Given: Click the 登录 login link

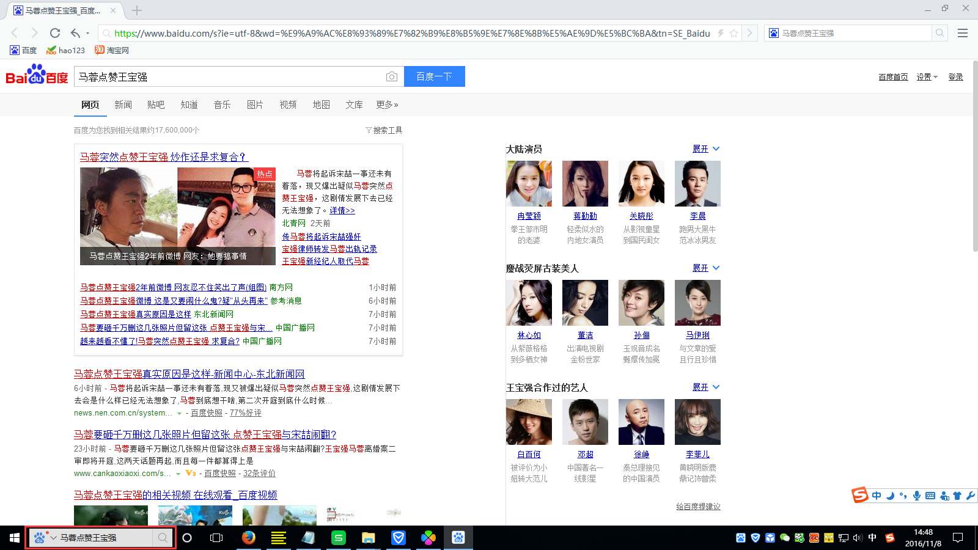Looking at the screenshot, I should coord(955,77).
